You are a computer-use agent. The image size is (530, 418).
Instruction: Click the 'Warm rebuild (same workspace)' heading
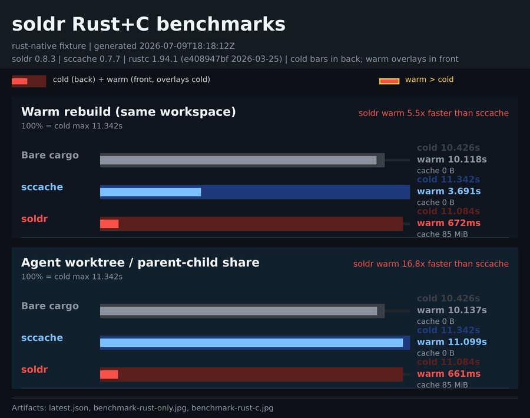128,111
